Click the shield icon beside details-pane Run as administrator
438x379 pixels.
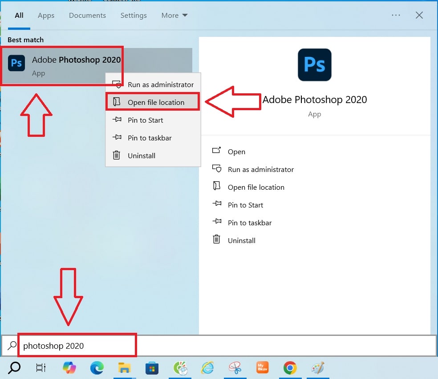[x=217, y=168]
